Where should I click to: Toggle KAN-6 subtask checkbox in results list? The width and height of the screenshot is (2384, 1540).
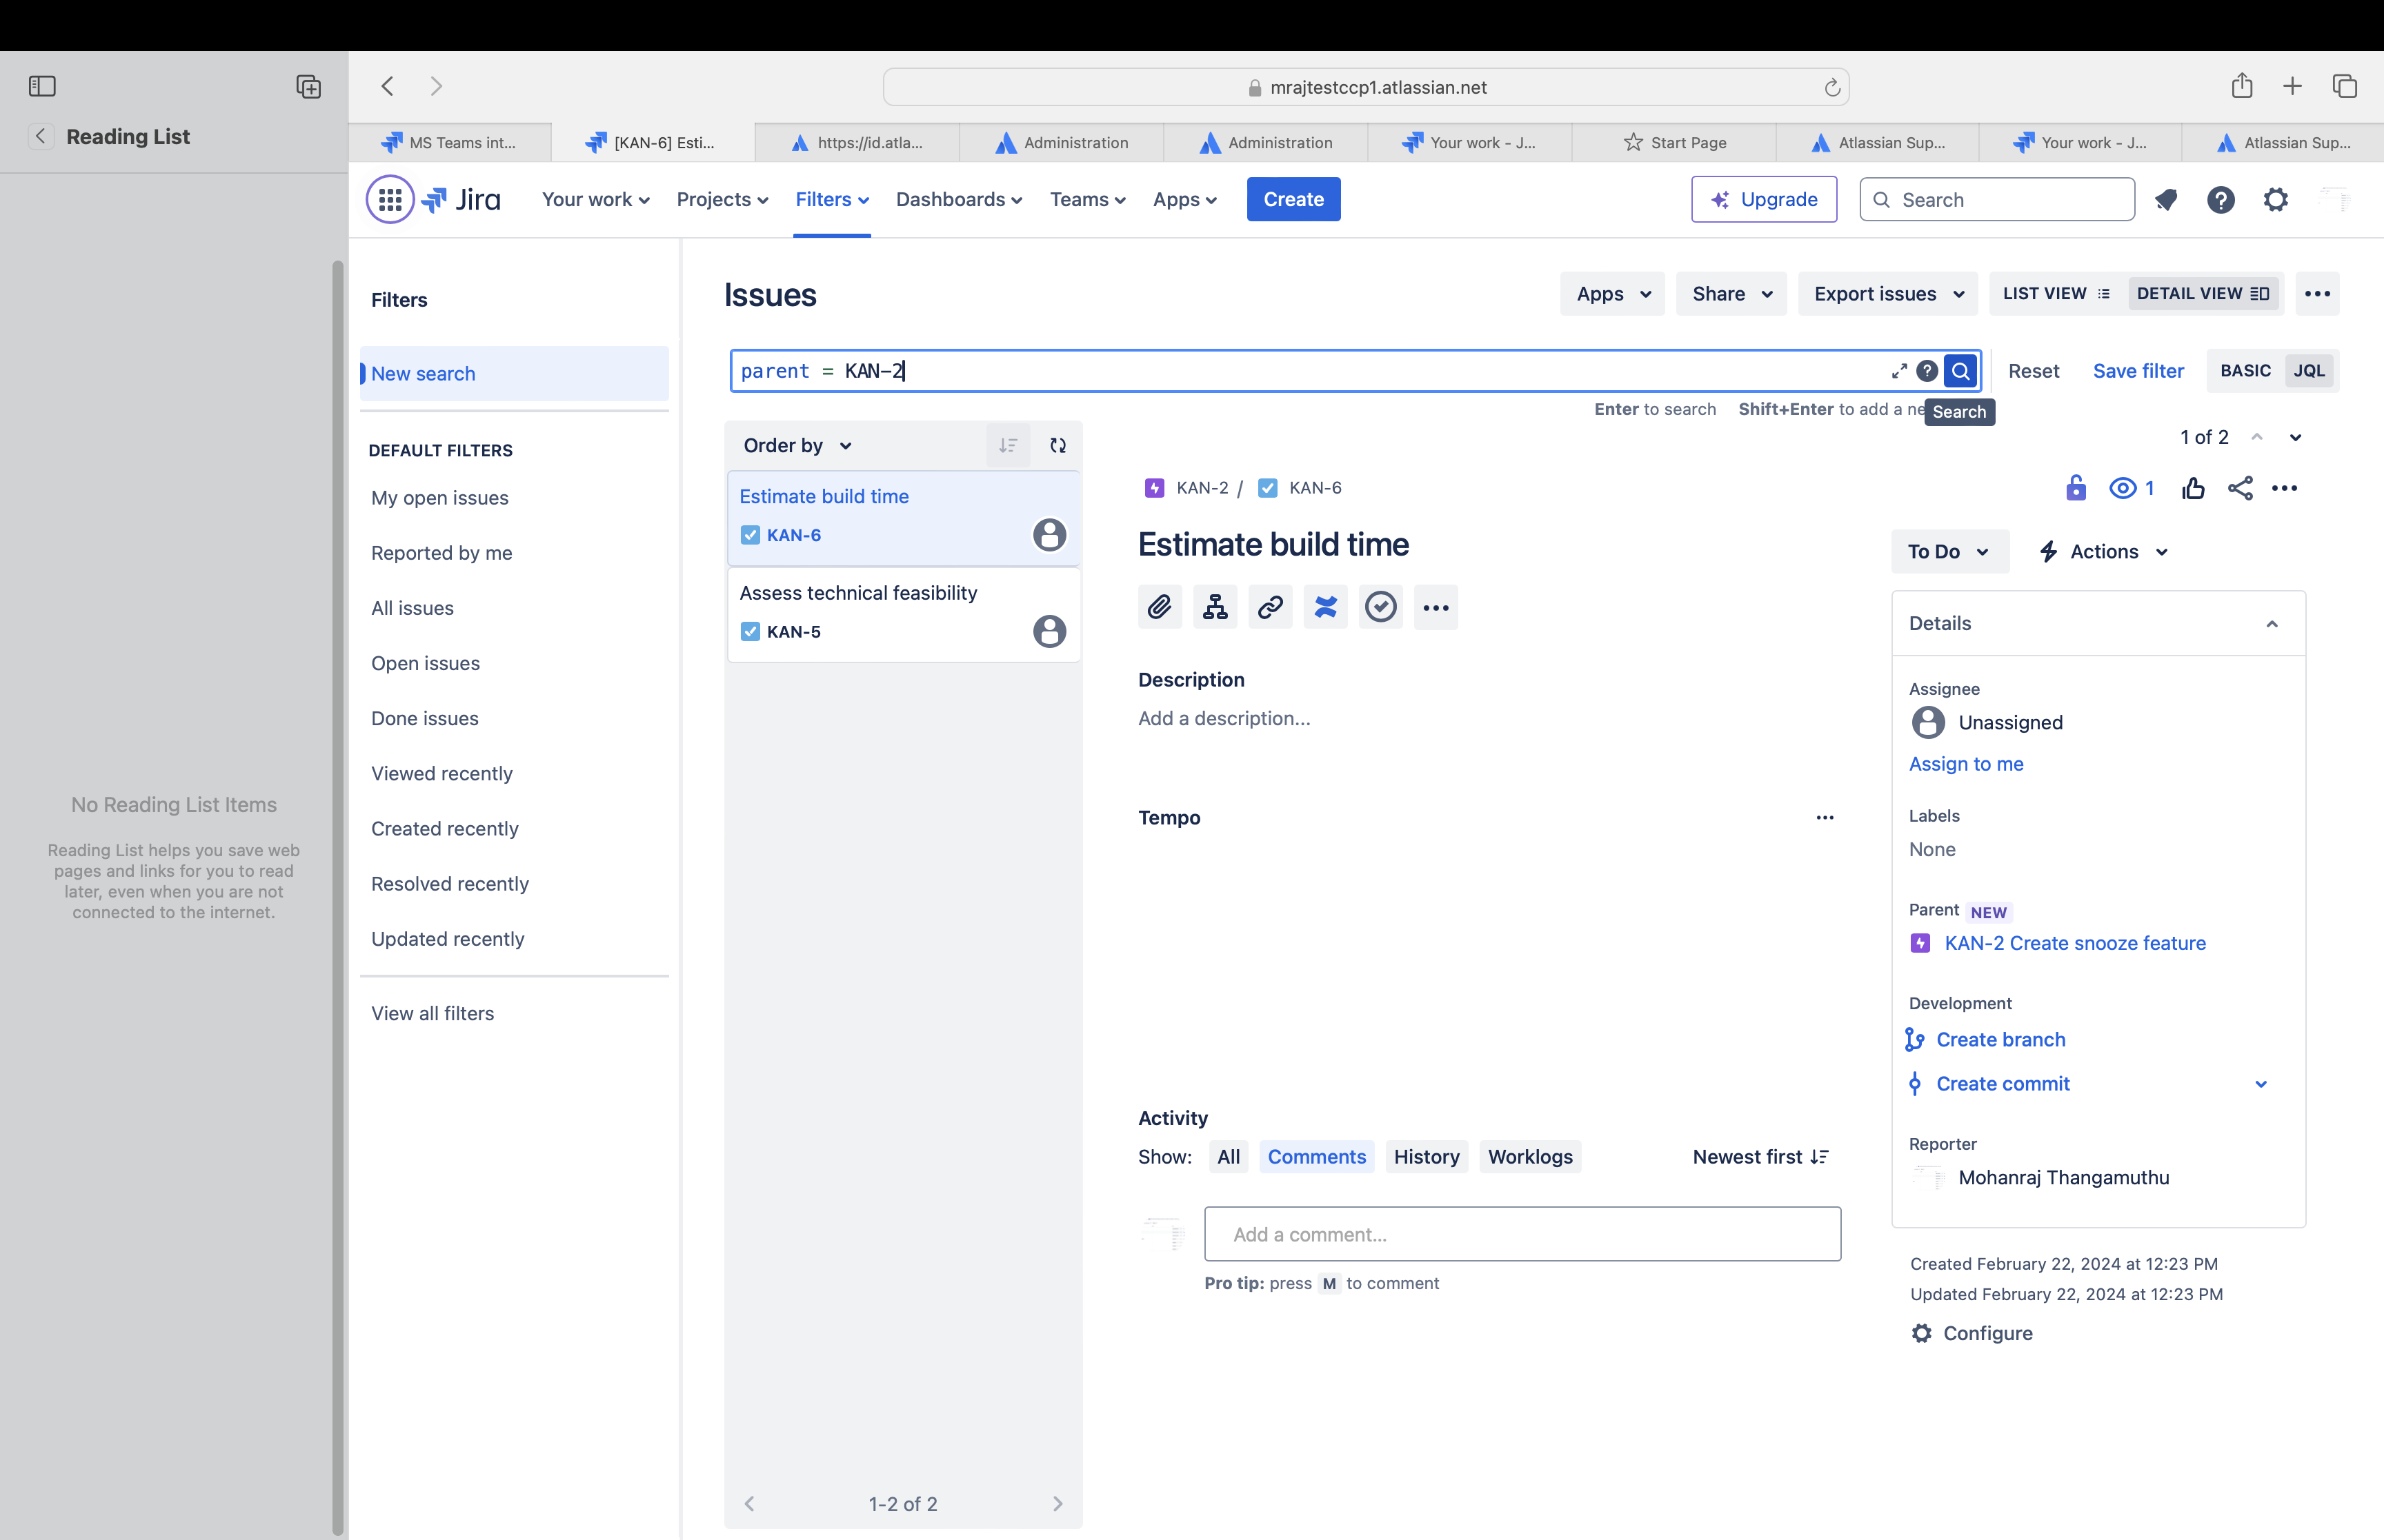pyautogui.click(x=751, y=535)
